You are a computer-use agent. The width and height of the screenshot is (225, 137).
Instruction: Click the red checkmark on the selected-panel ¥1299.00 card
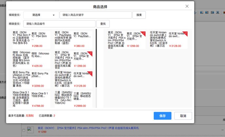143,33
